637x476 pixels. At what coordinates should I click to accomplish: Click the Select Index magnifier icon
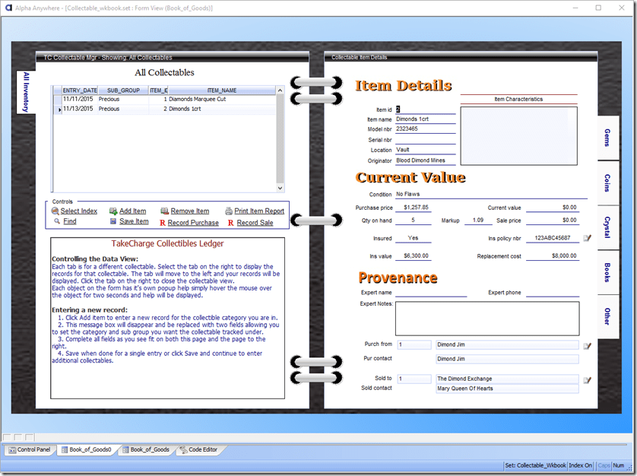[x=55, y=211]
